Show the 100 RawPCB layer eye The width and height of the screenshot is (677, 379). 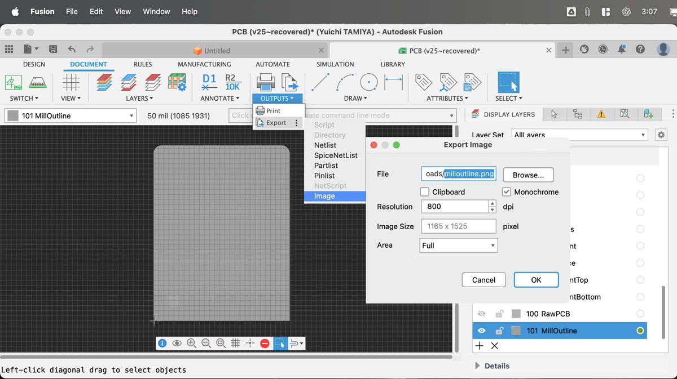[482, 314]
